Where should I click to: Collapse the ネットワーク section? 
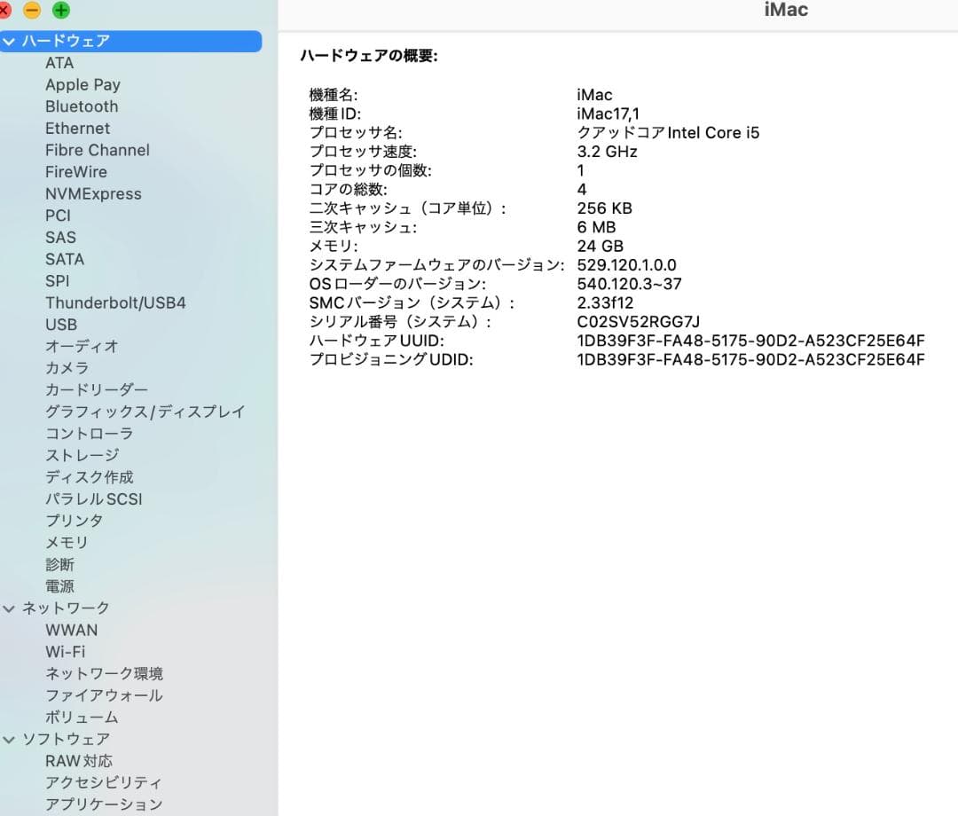tap(9, 608)
